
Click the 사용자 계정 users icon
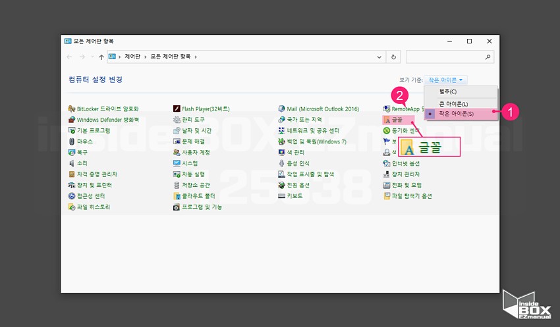(x=177, y=152)
